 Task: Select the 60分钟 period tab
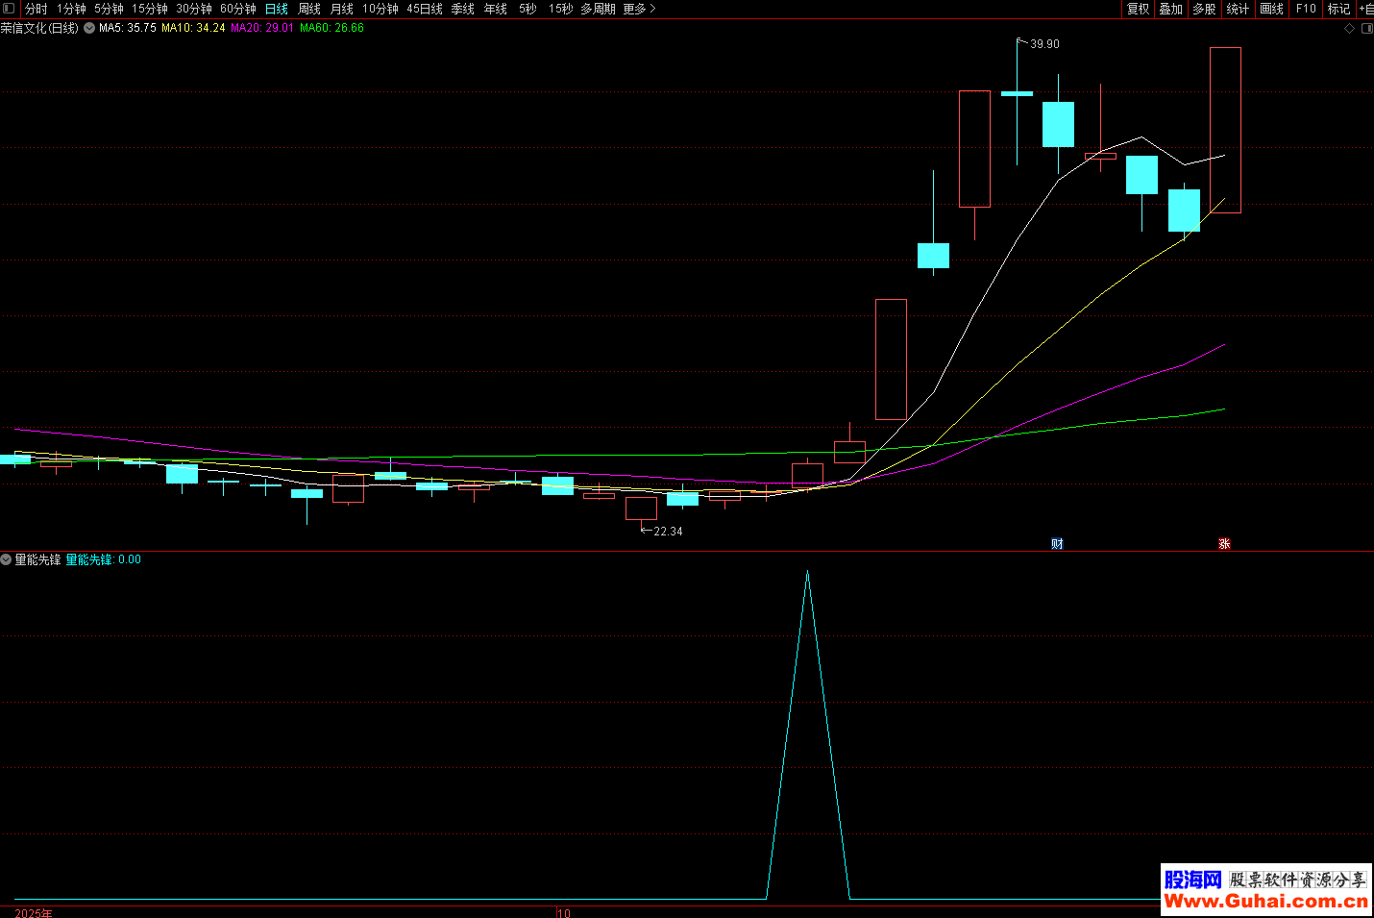click(x=238, y=9)
